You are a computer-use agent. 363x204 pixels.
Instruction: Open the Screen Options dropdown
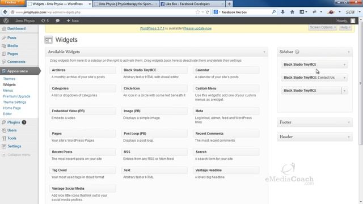[x=323, y=27]
